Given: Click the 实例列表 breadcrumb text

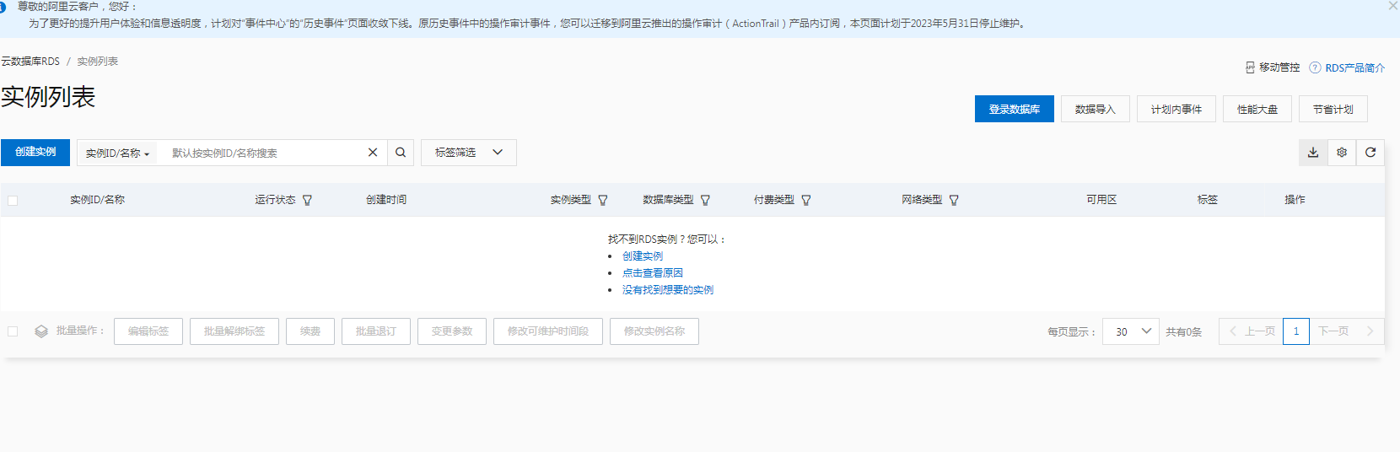Looking at the screenshot, I should tap(98, 62).
